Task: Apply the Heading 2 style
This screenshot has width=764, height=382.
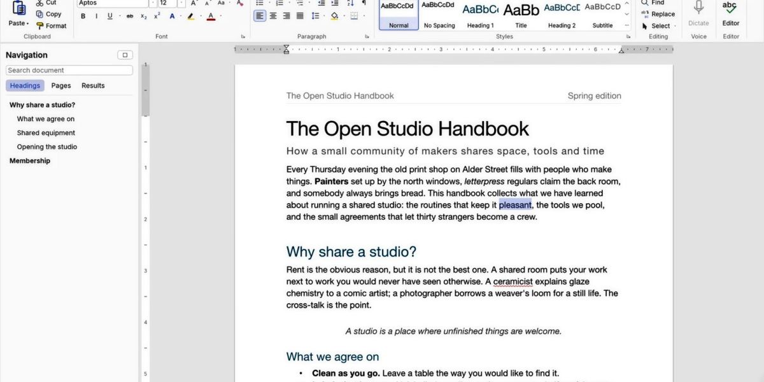Action: pyautogui.click(x=562, y=15)
